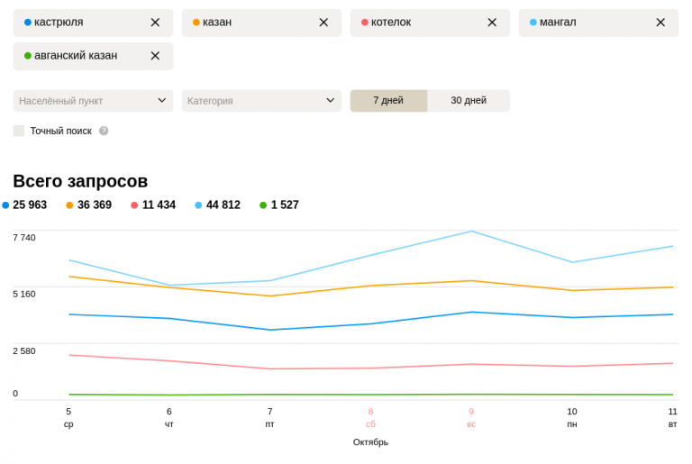Image resolution: width=692 pixels, height=464 pixels.
Task: Click the мангал tag label
Action: point(557,23)
